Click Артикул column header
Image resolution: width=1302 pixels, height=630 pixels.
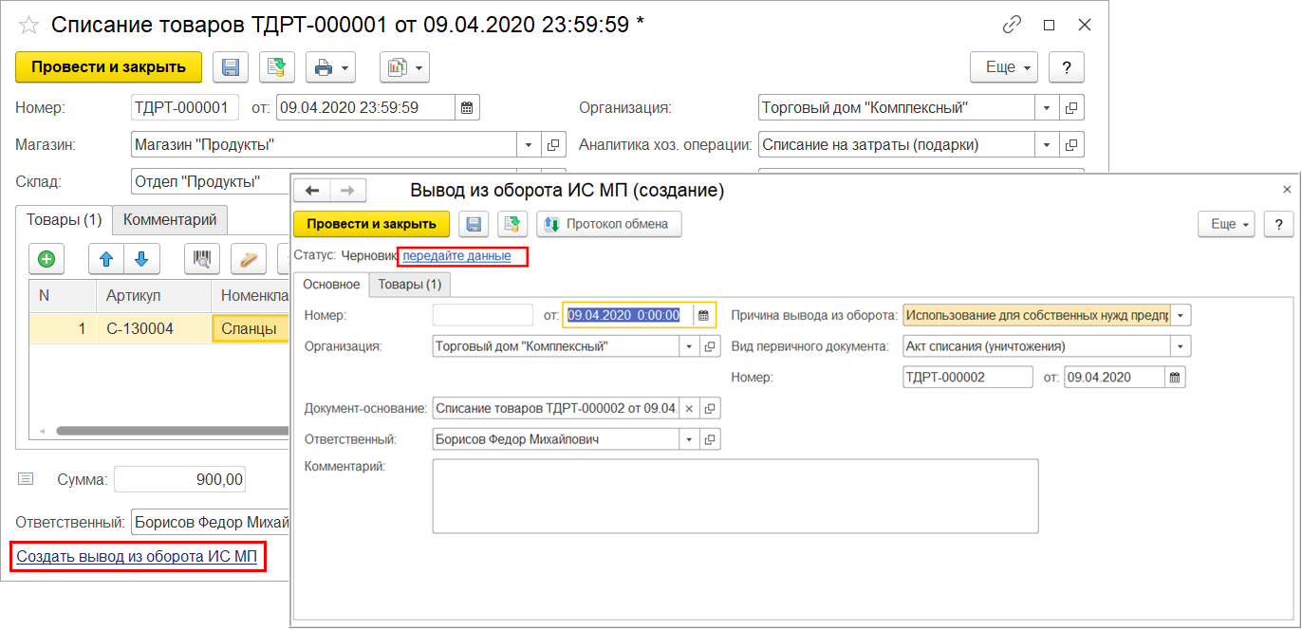coord(154,295)
